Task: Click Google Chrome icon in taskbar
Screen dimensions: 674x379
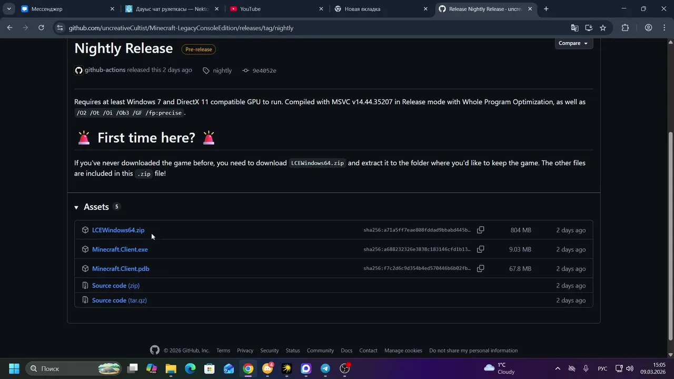Action: tap(248, 368)
